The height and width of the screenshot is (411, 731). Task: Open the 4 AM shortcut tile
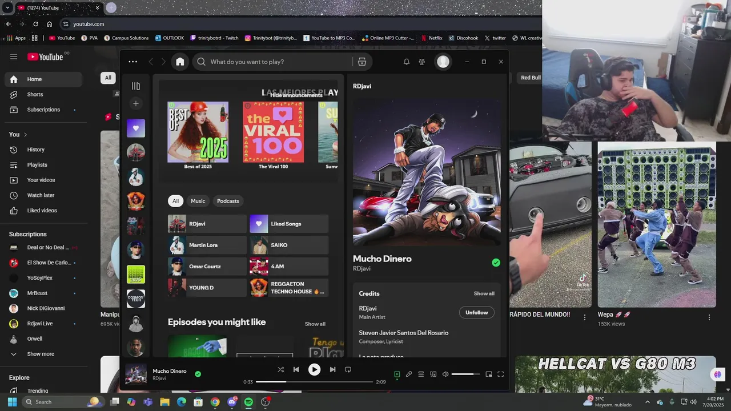(289, 267)
